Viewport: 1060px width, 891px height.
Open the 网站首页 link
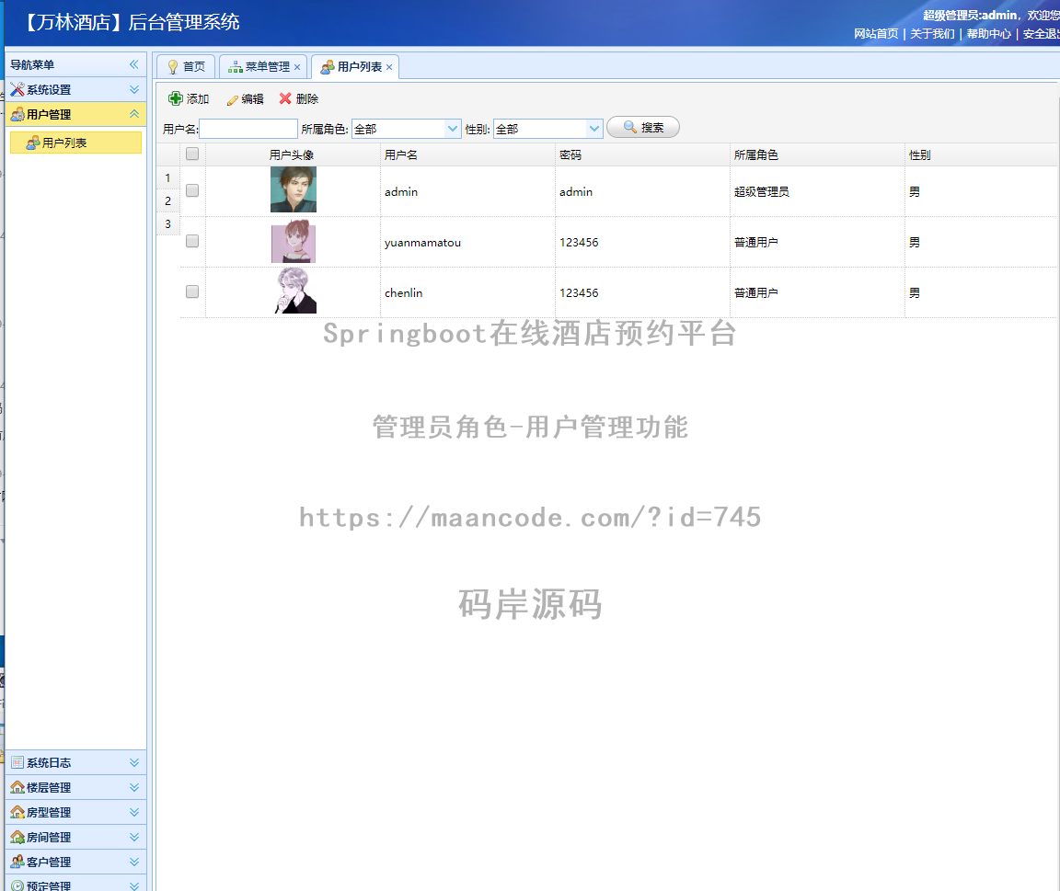click(x=876, y=34)
